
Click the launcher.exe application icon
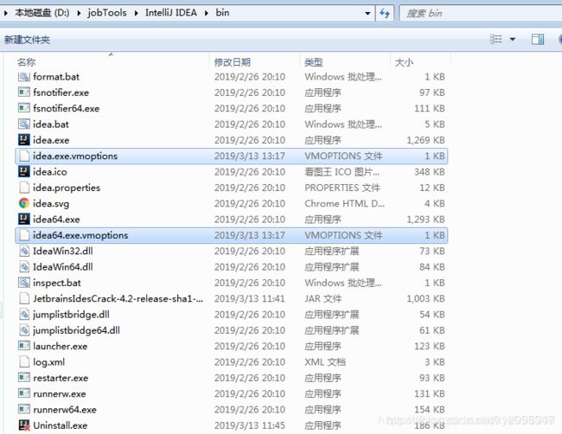[24, 346]
